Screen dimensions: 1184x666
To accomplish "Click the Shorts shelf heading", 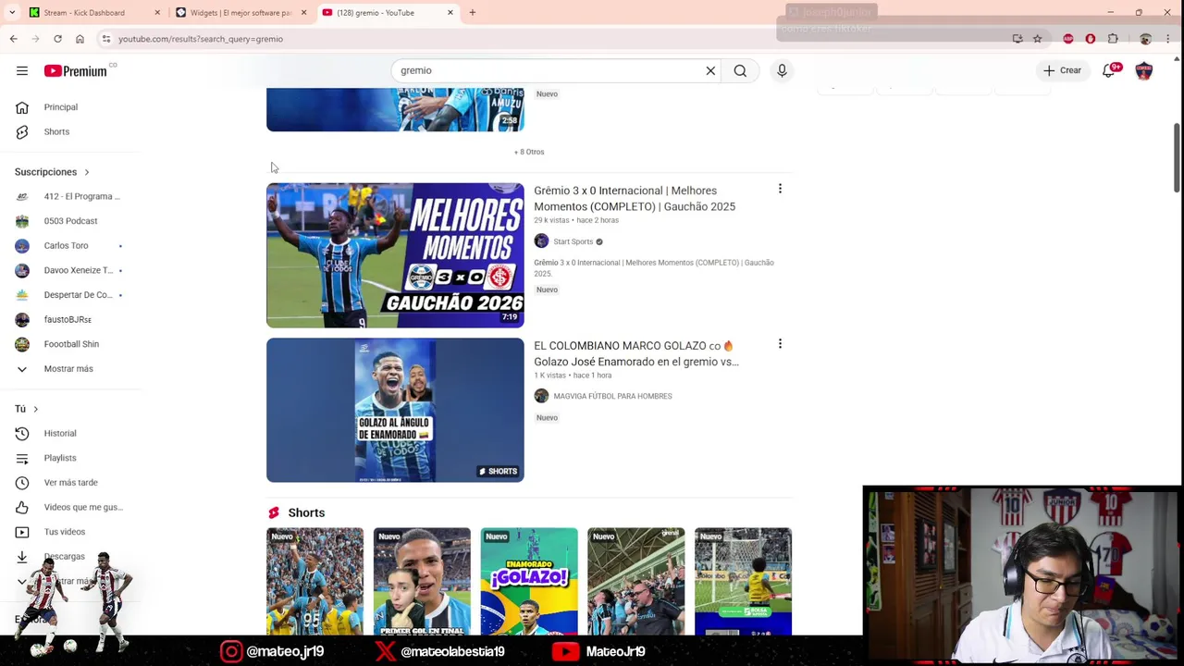I will click(306, 512).
